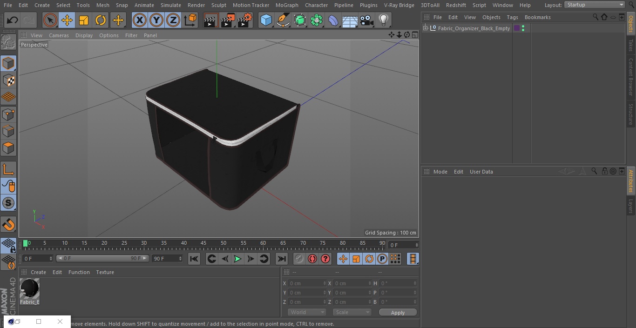This screenshot has height=328, width=636.
Task: Switch to the Layers side tab
Action: tap(631, 206)
